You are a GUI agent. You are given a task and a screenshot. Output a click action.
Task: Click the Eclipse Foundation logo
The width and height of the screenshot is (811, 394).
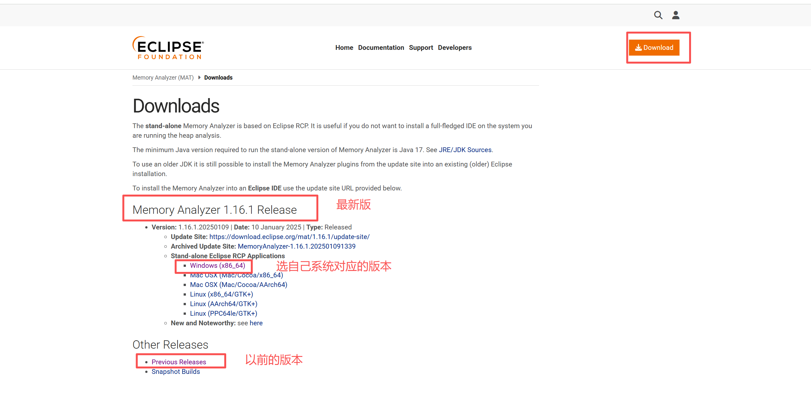168,48
